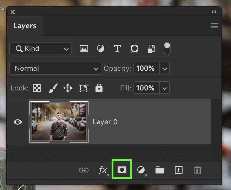The height and width of the screenshot is (190, 231).
Task: Filter for pixel layers
Action: point(84,49)
